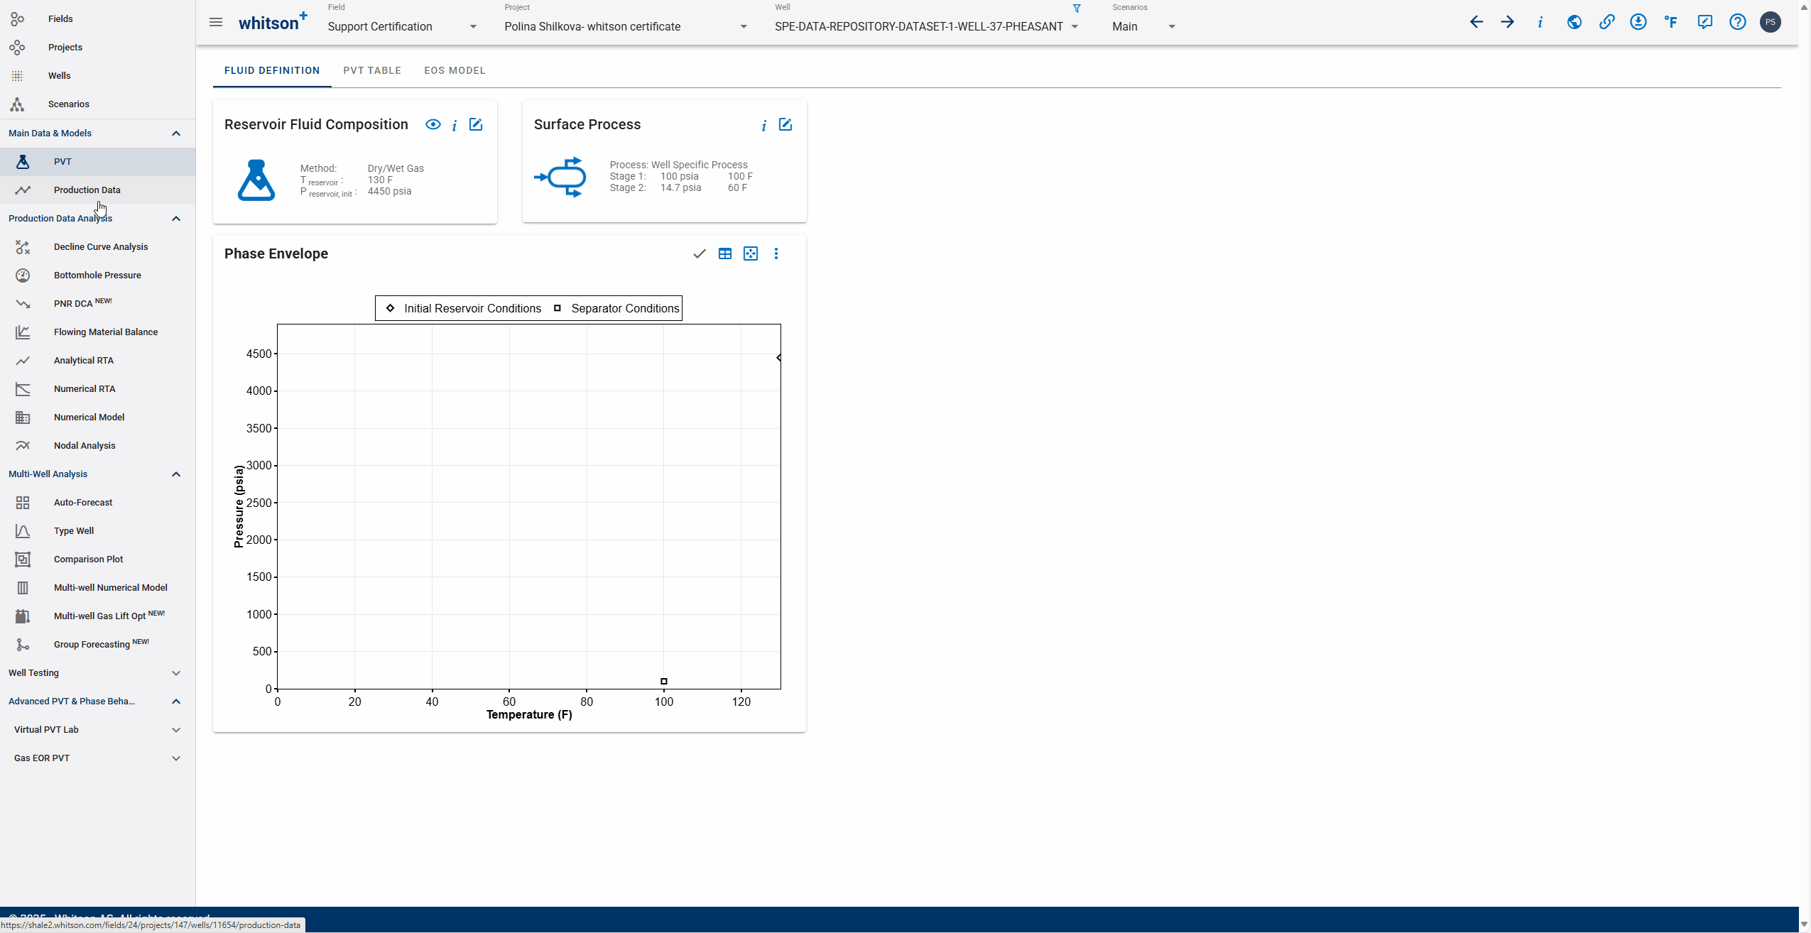Open the Well dropdown
The height and width of the screenshot is (933, 1811).
point(927,26)
